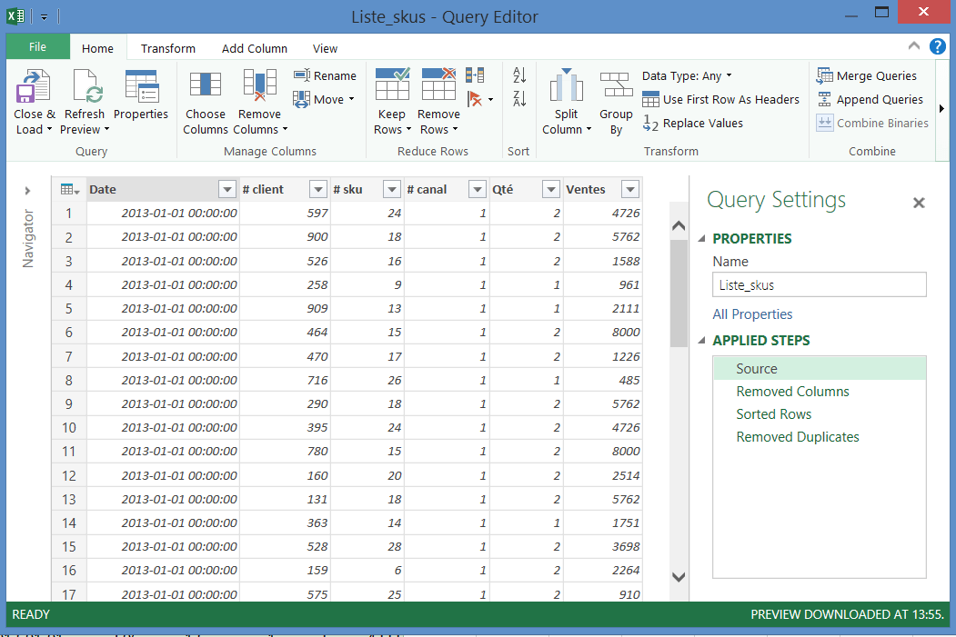Click the query Name input field
Image resolution: width=956 pixels, height=637 pixels.
819,285
